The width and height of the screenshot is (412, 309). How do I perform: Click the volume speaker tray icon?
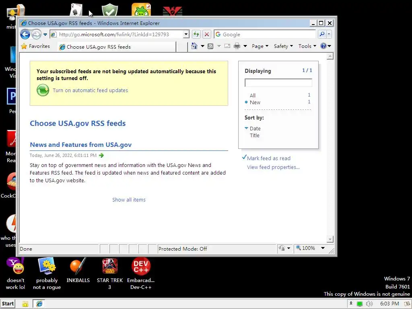pyautogui.click(x=369, y=304)
